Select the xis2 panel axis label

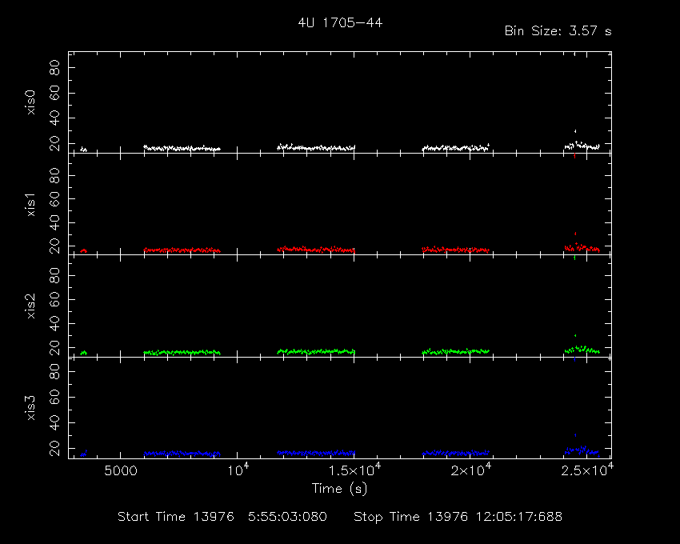(30, 306)
